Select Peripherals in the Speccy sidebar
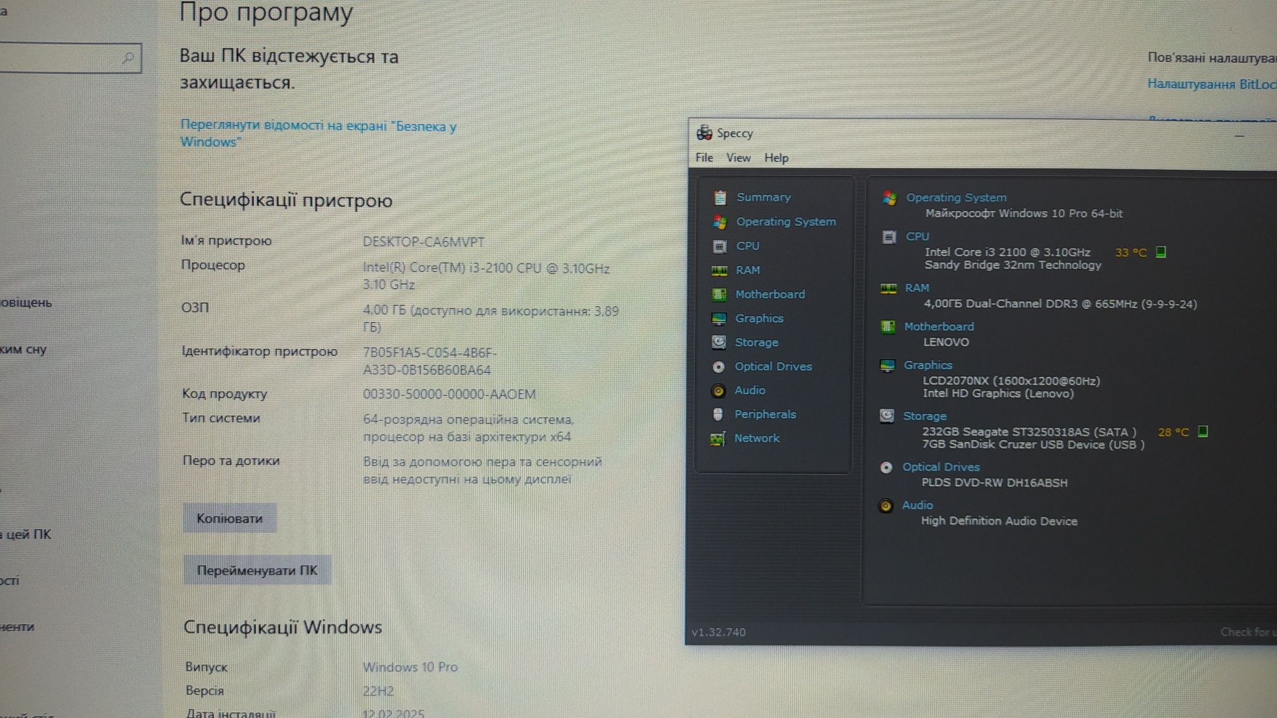Viewport: 1277px width, 718px height. click(765, 415)
